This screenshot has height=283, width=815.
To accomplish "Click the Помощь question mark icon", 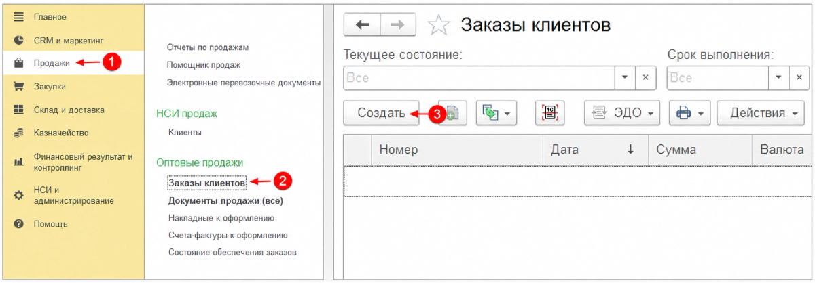I will click(19, 223).
